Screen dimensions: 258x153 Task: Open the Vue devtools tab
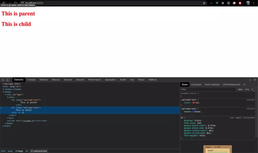click(132, 80)
